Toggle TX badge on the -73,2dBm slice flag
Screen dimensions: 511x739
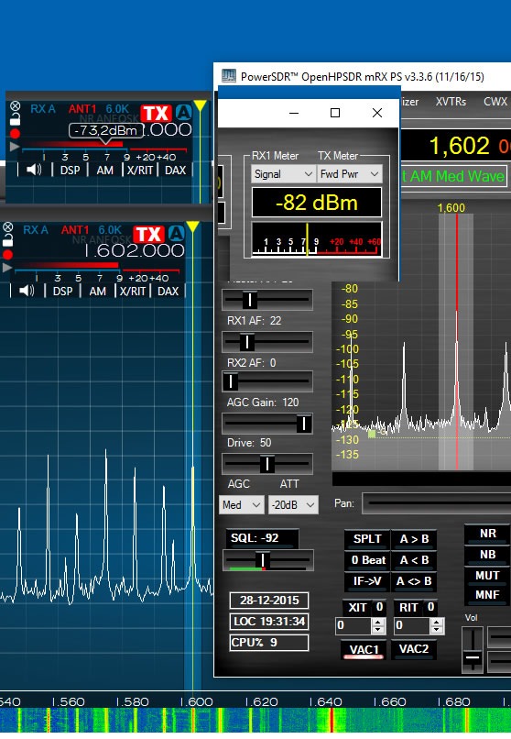156,113
